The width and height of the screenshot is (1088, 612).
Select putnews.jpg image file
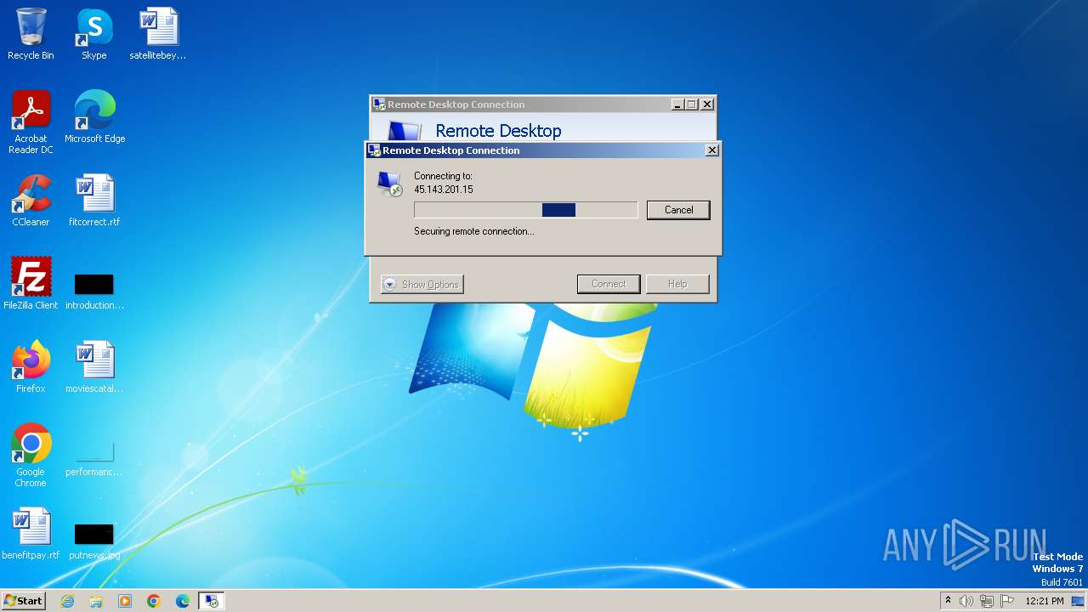click(94, 541)
